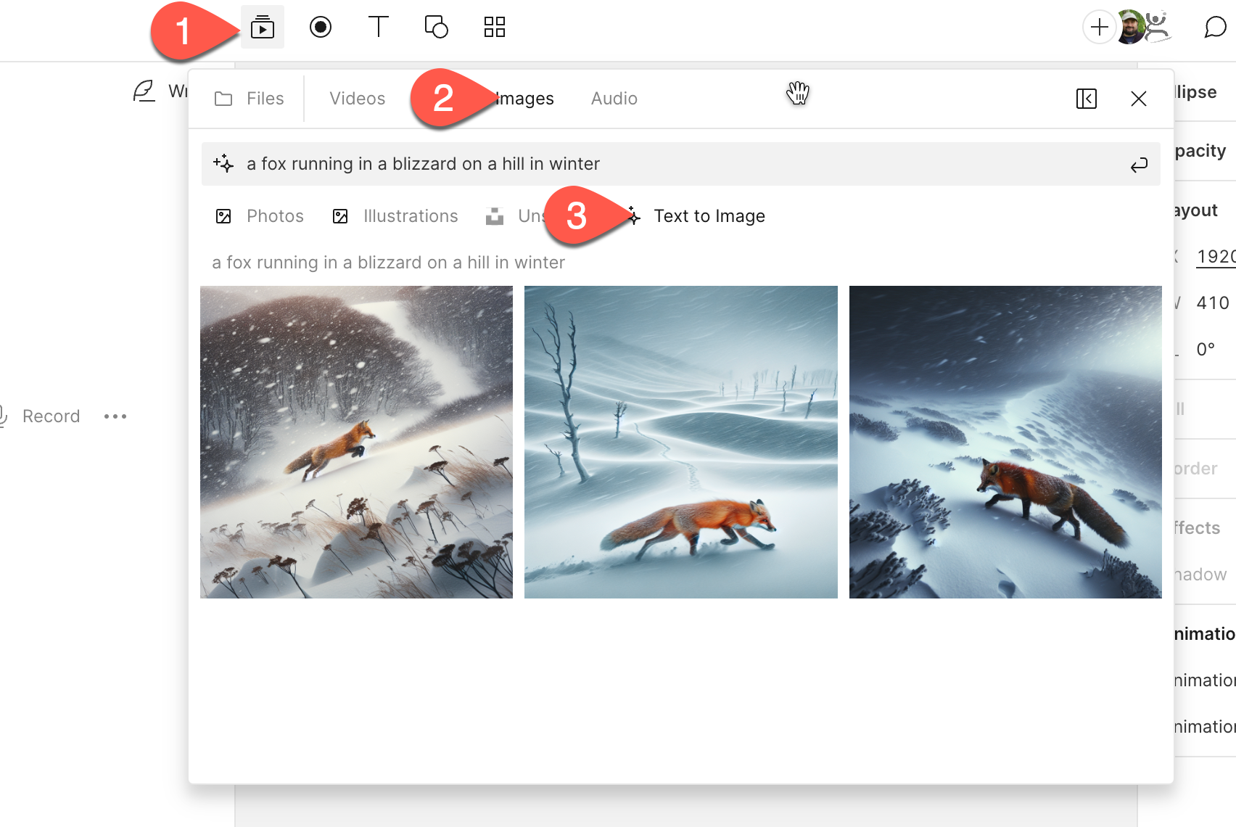Switch to the Videos tab
Screen dimensions: 1236x827
tap(357, 99)
